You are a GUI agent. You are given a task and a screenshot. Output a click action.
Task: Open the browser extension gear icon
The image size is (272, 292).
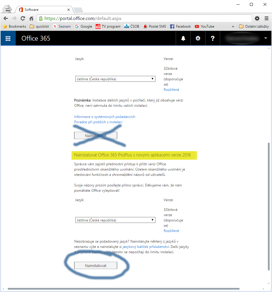[257, 18]
